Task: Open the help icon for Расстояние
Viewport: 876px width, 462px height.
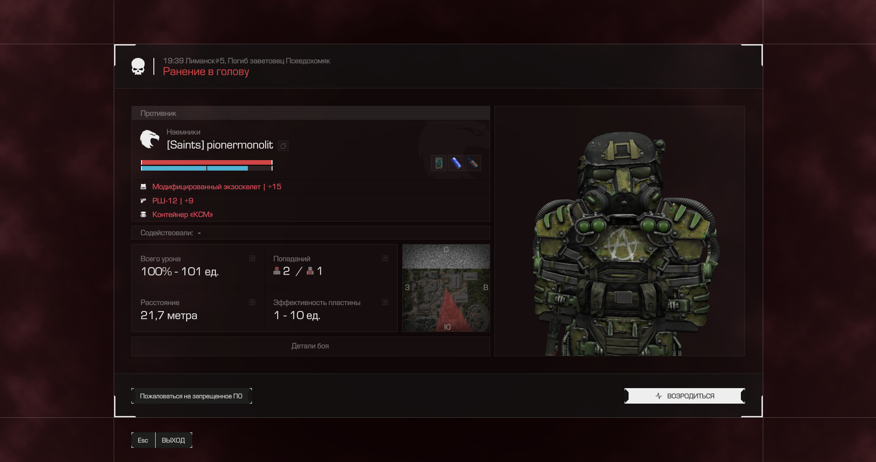Action: tap(252, 302)
